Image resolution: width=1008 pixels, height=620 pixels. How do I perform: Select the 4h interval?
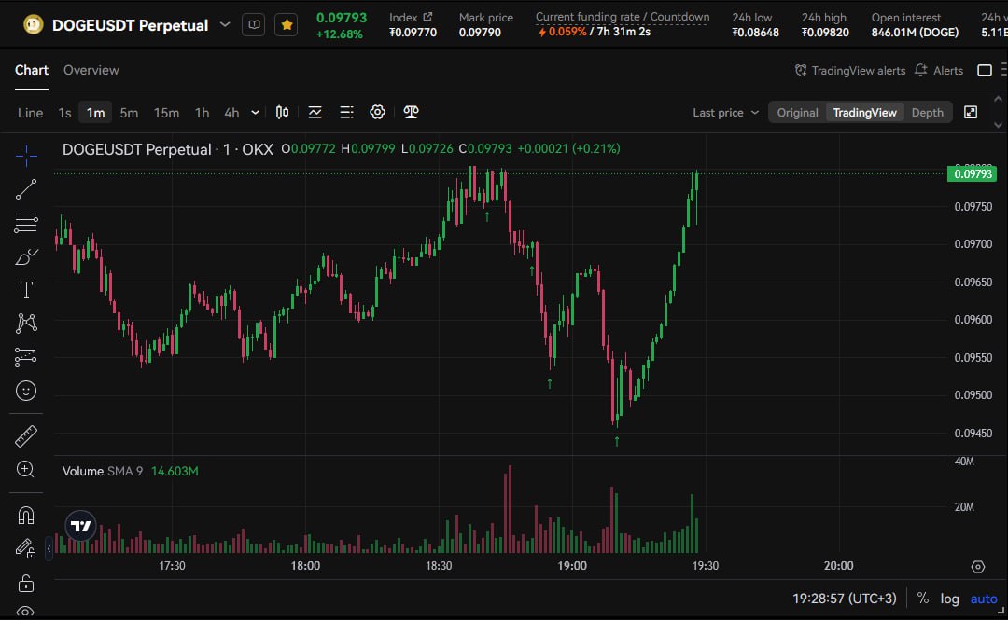point(231,113)
